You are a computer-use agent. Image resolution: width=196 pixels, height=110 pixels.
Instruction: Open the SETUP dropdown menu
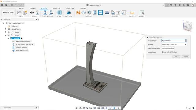(x=22, y=16)
